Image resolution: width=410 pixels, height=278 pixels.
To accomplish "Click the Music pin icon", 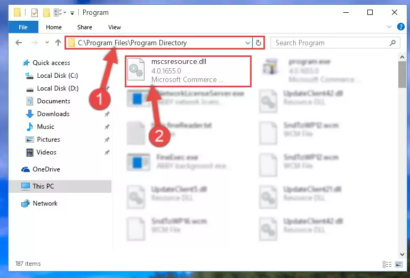I will [x=107, y=127].
